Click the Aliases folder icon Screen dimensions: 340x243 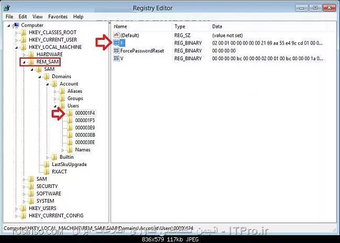pyautogui.click(x=62, y=91)
